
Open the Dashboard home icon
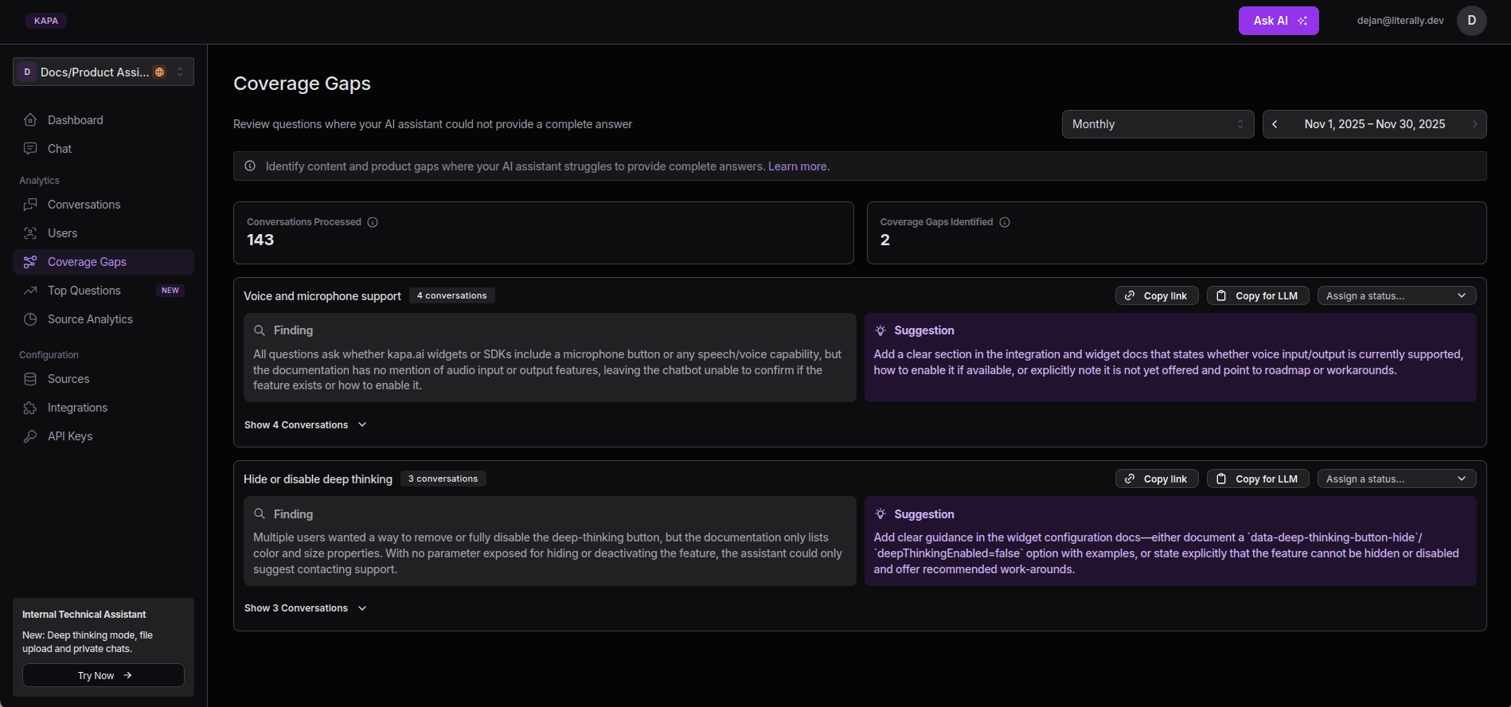(30, 120)
